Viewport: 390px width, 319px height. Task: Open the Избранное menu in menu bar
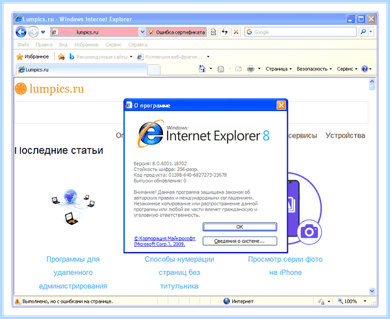point(86,45)
